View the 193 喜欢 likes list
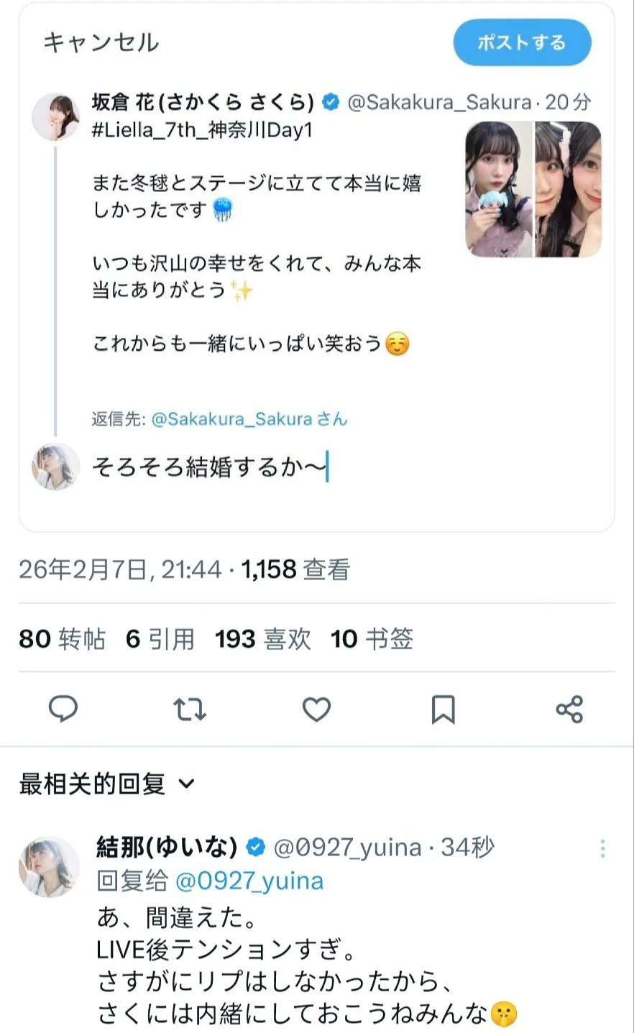The width and height of the screenshot is (634, 1033). [x=262, y=638]
